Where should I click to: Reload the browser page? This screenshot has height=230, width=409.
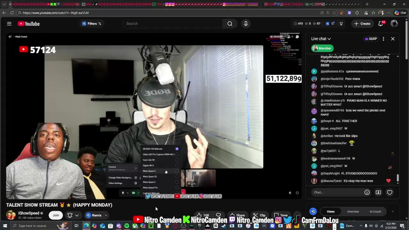(12, 13)
